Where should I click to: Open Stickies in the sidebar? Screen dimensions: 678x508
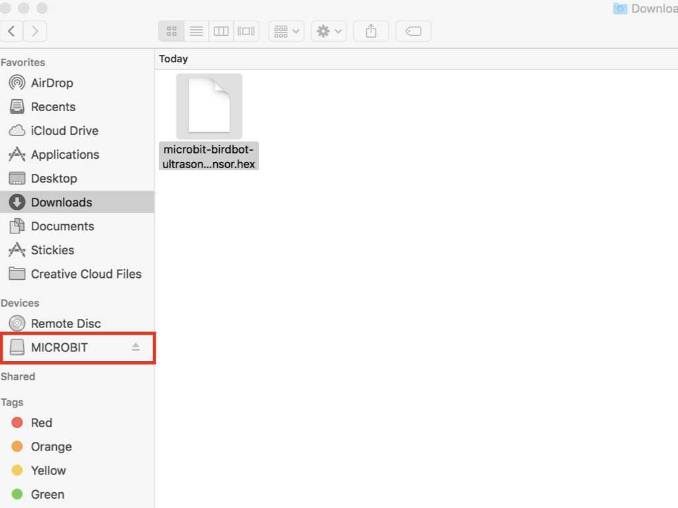77,250
